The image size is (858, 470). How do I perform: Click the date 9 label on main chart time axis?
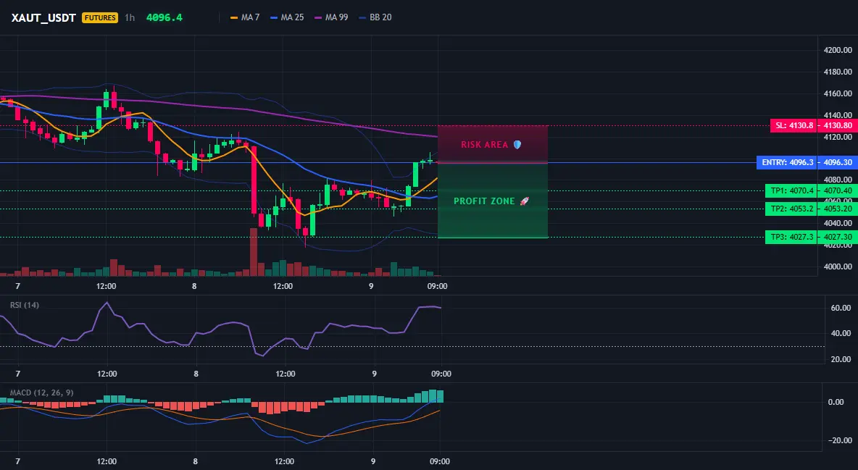pos(371,286)
